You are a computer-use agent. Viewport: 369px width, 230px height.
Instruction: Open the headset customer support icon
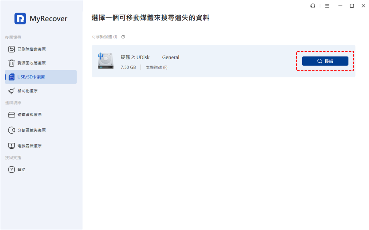point(313,6)
